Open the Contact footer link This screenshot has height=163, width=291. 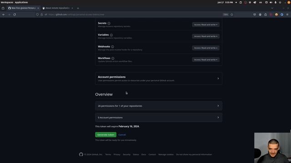pyautogui.click(x=152, y=154)
